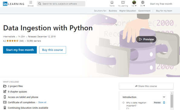Open the Me dropdown arrow

click(136, 6)
